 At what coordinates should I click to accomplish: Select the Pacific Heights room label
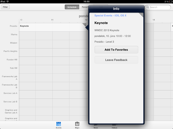[x=10, y=51]
